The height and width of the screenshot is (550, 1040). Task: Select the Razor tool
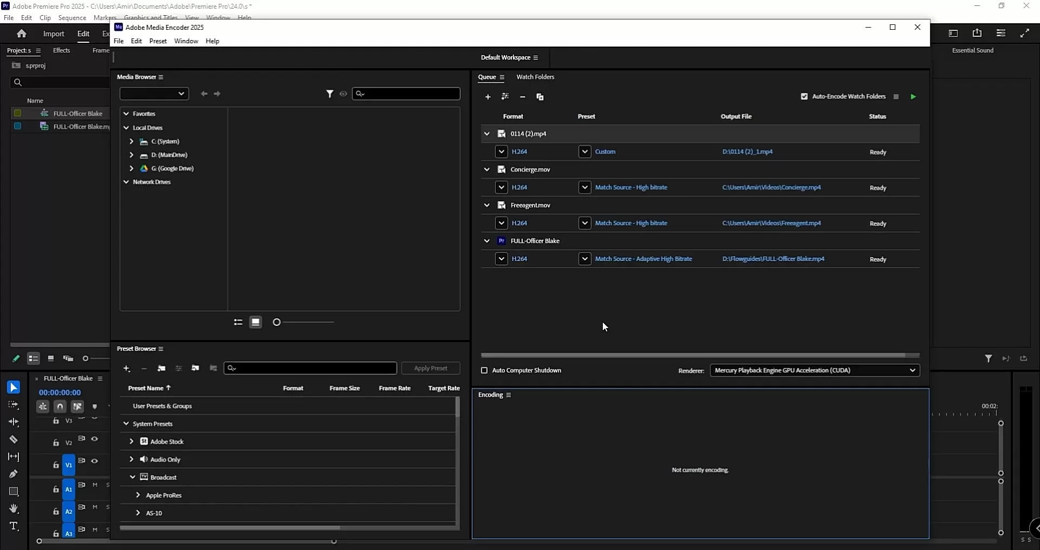(x=14, y=440)
